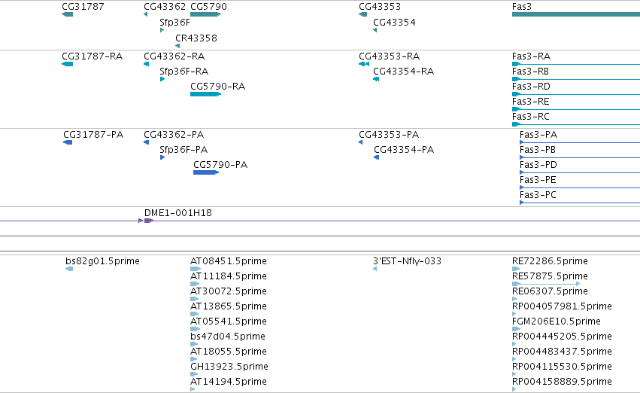Click the AT08451.5prime EST label
The height and width of the screenshot is (393, 640).
pos(229,260)
